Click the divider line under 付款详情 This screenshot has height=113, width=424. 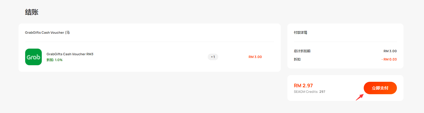345,42
